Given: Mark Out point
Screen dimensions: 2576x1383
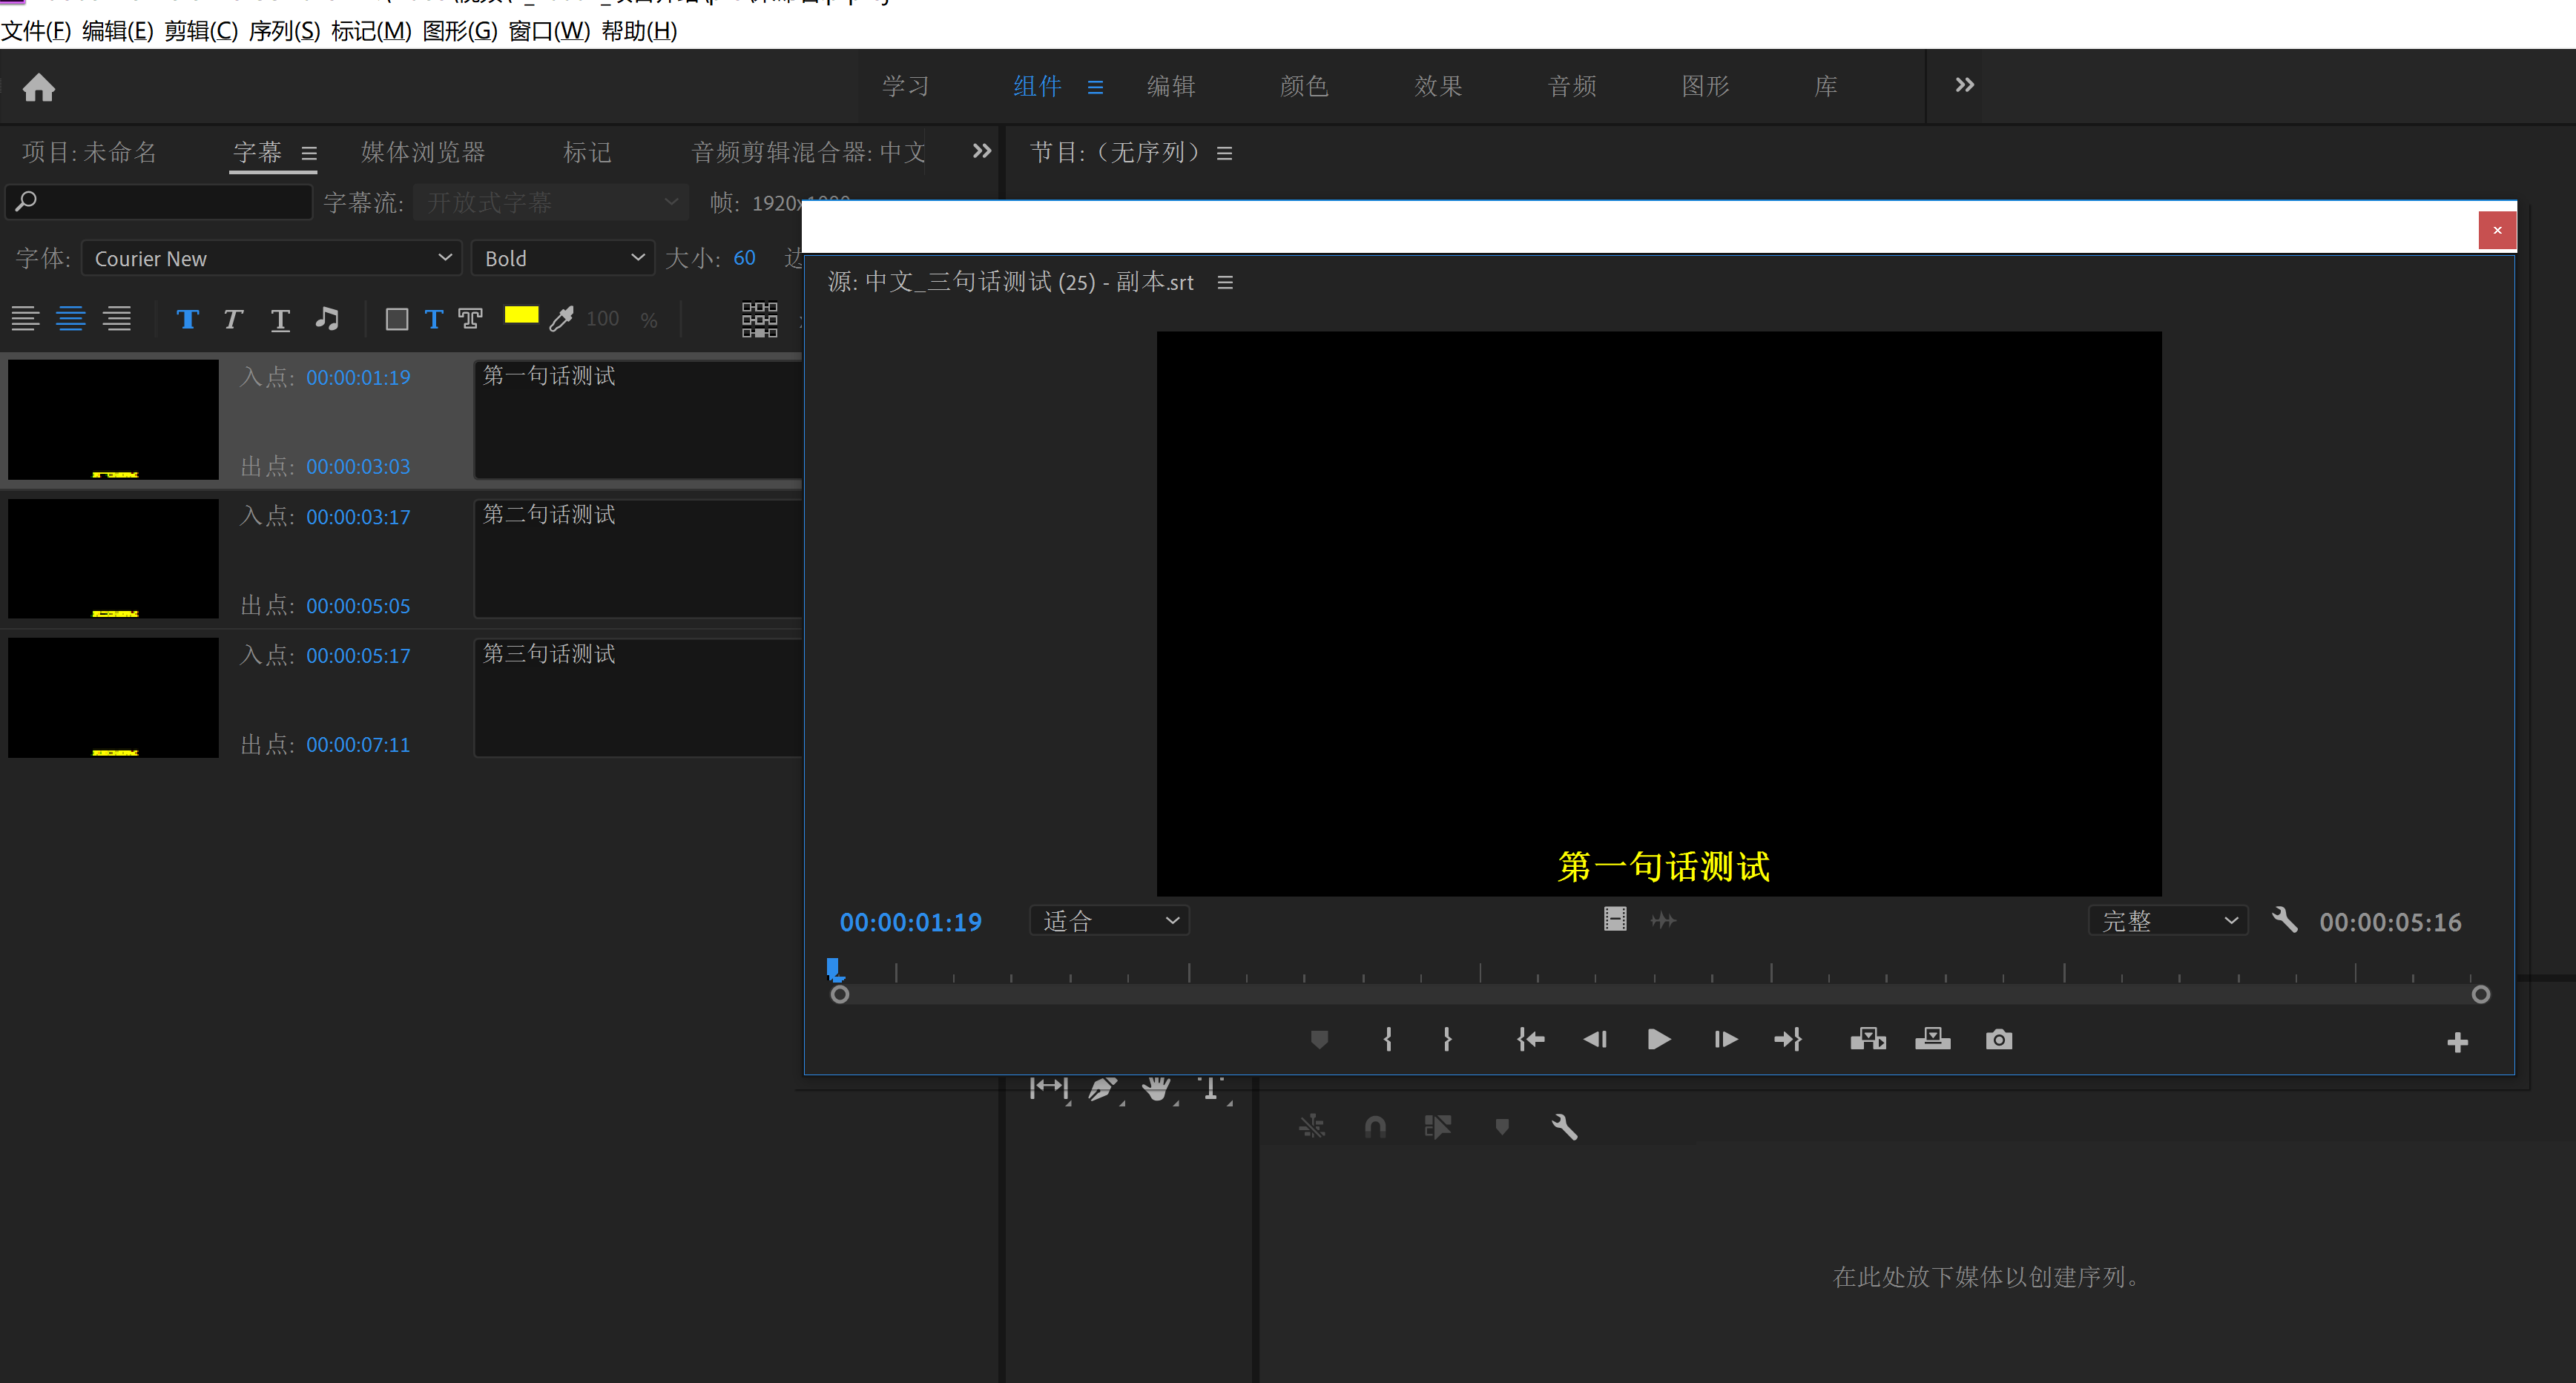Looking at the screenshot, I should pyautogui.click(x=1447, y=1040).
